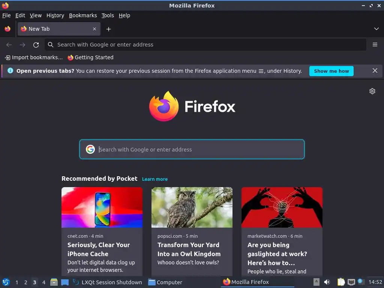Screen dimensions: 384x288
Task: Click the 14:52 clock
Action: pos(375,282)
